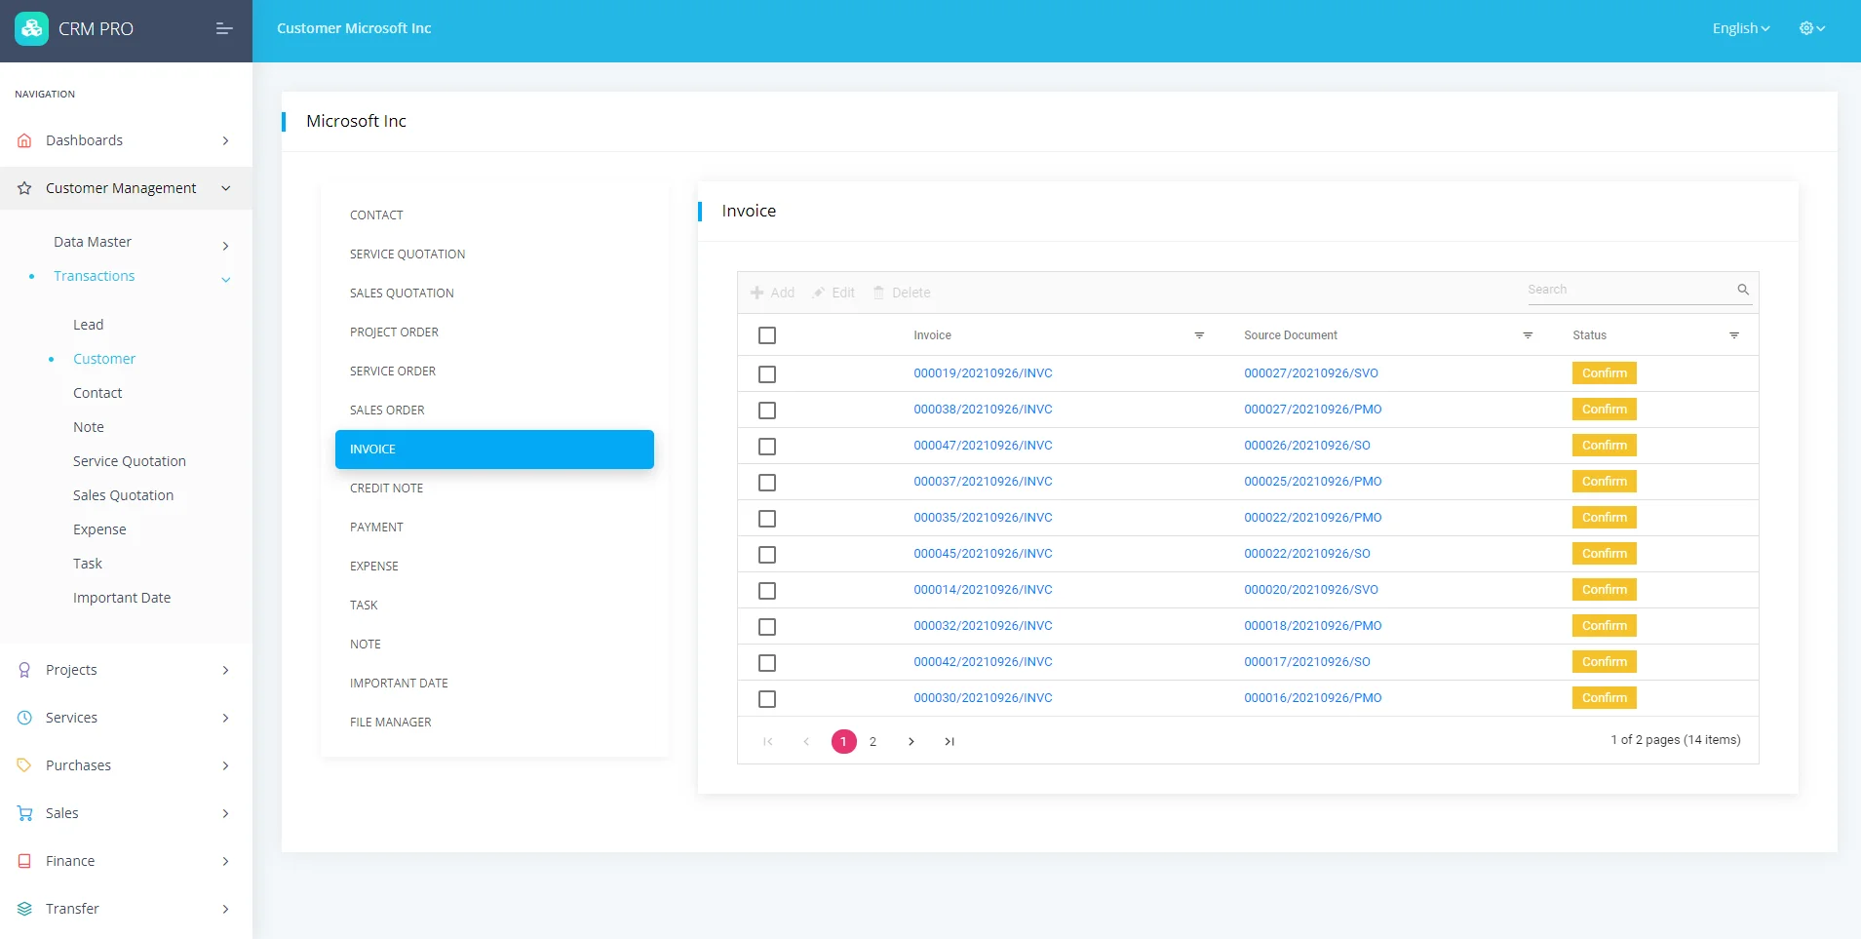
Task: Click the Purchases tag icon in sidebar
Action: (x=23, y=764)
